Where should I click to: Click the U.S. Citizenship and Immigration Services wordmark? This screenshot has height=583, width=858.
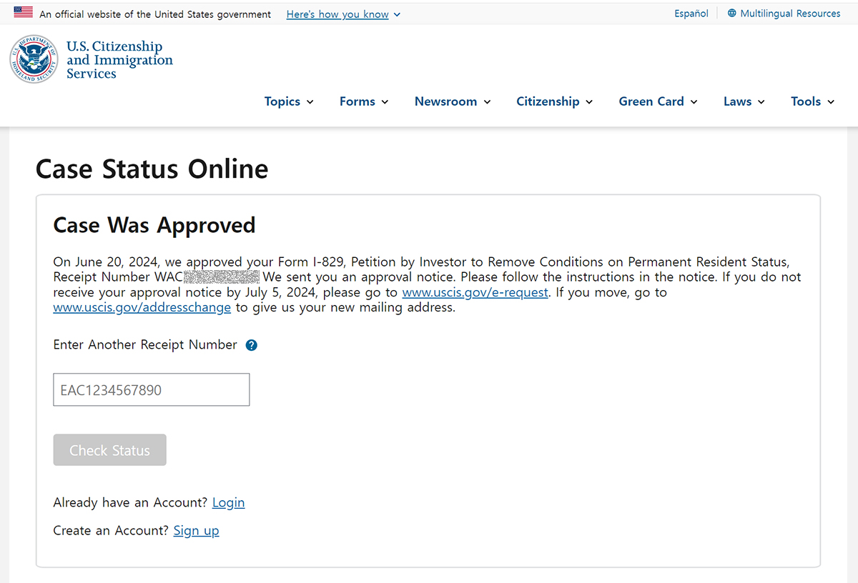coord(119,60)
